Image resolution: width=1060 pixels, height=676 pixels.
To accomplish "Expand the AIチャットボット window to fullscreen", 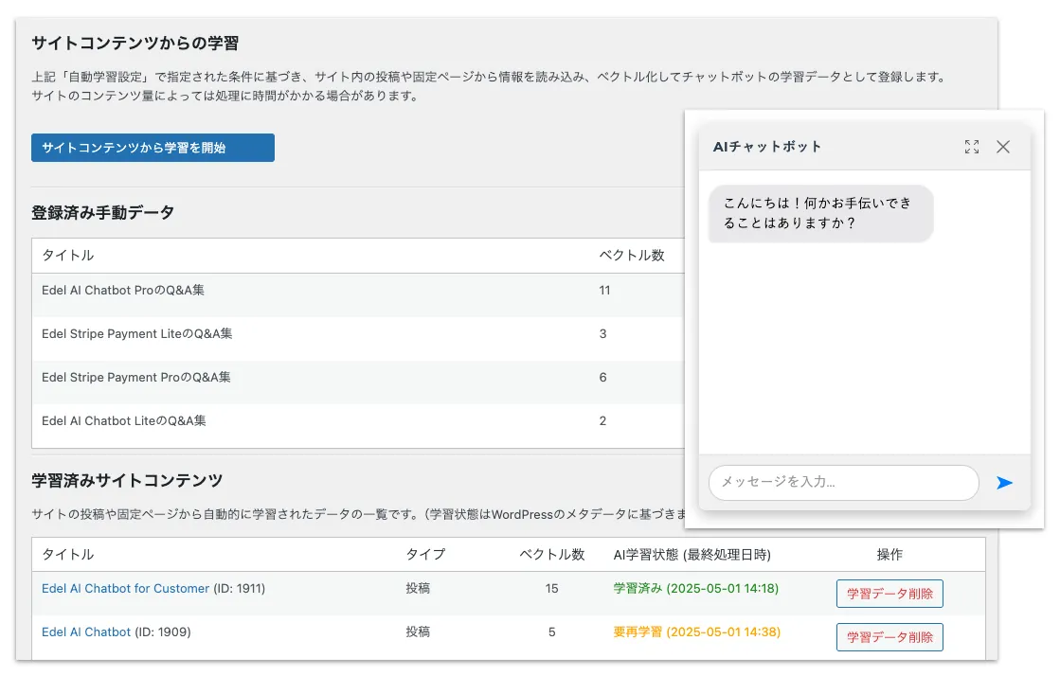I will [972, 147].
